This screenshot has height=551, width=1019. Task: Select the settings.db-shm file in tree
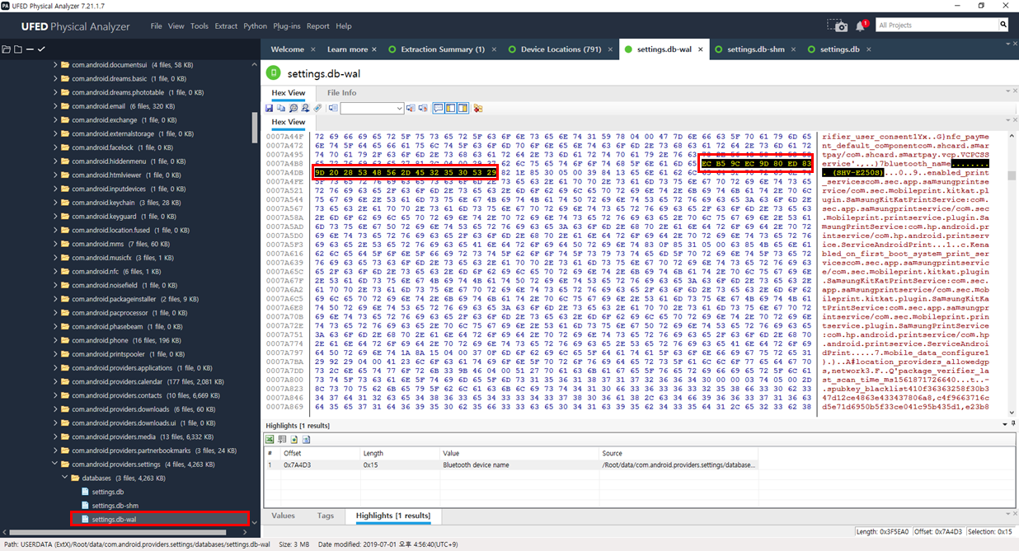(115, 506)
